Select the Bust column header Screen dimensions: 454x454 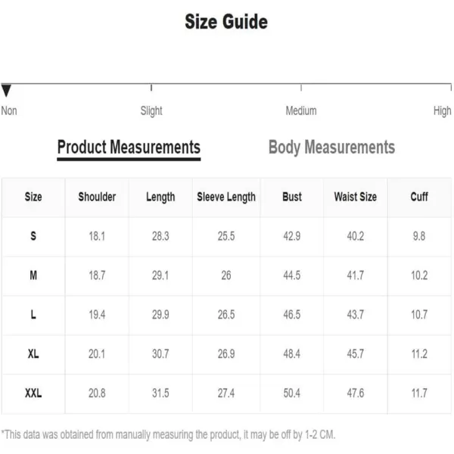[x=292, y=197]
